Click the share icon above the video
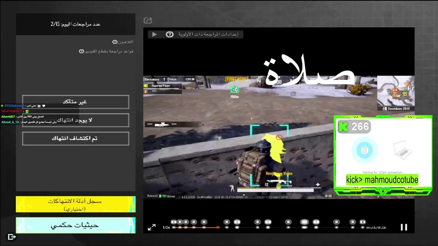 pos(148,20)
